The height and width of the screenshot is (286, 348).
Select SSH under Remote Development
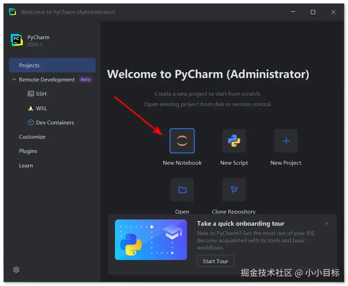point(41,94)
